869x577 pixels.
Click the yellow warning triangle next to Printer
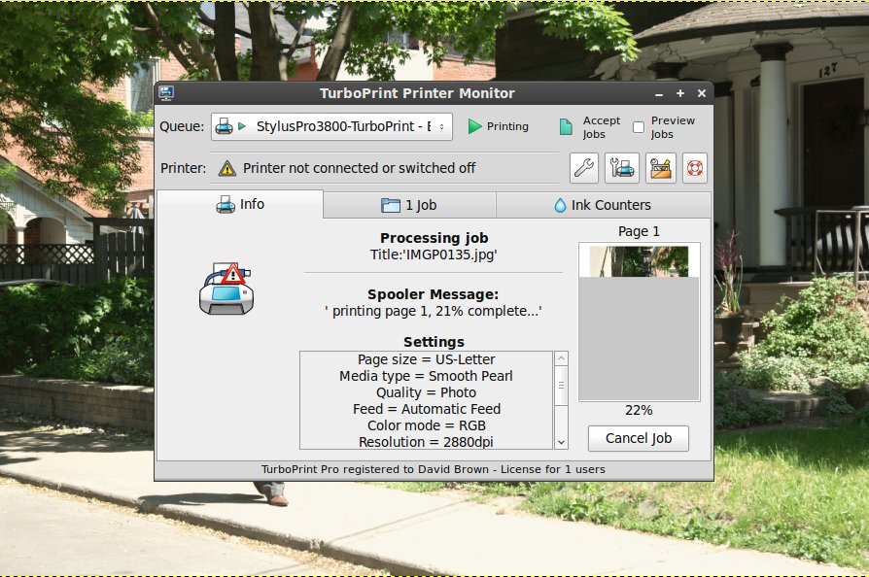coord(226,168)
